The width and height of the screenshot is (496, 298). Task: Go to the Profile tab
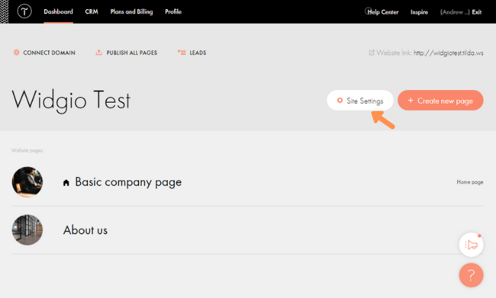click(x=173, y=12)
